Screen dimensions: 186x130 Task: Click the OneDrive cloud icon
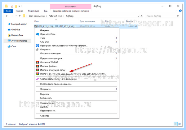click(9, 30)
